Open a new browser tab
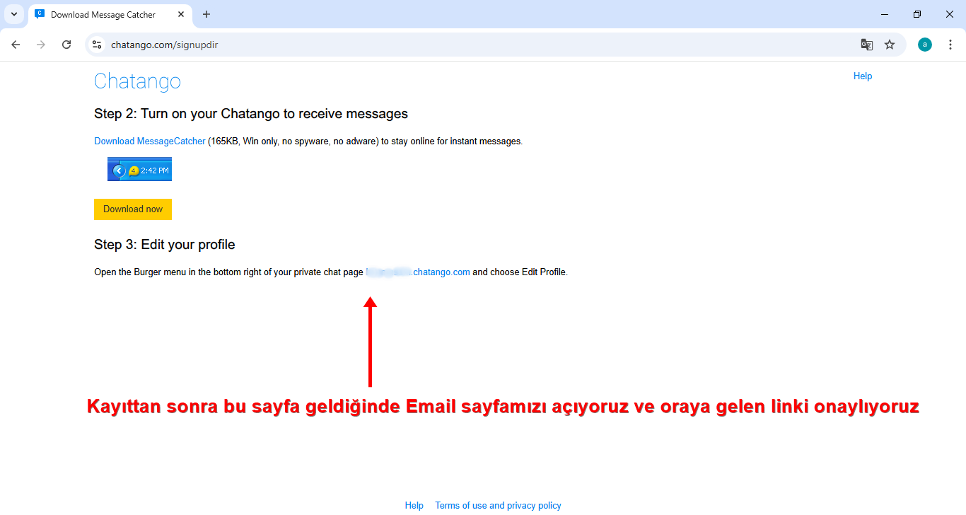966x515 pixels. point(206,14)
